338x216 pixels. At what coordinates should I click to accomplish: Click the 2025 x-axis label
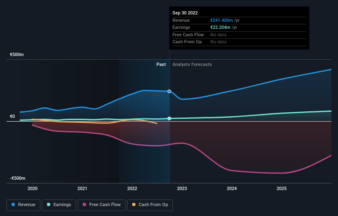pyautogui.click(x=282, y=188)
